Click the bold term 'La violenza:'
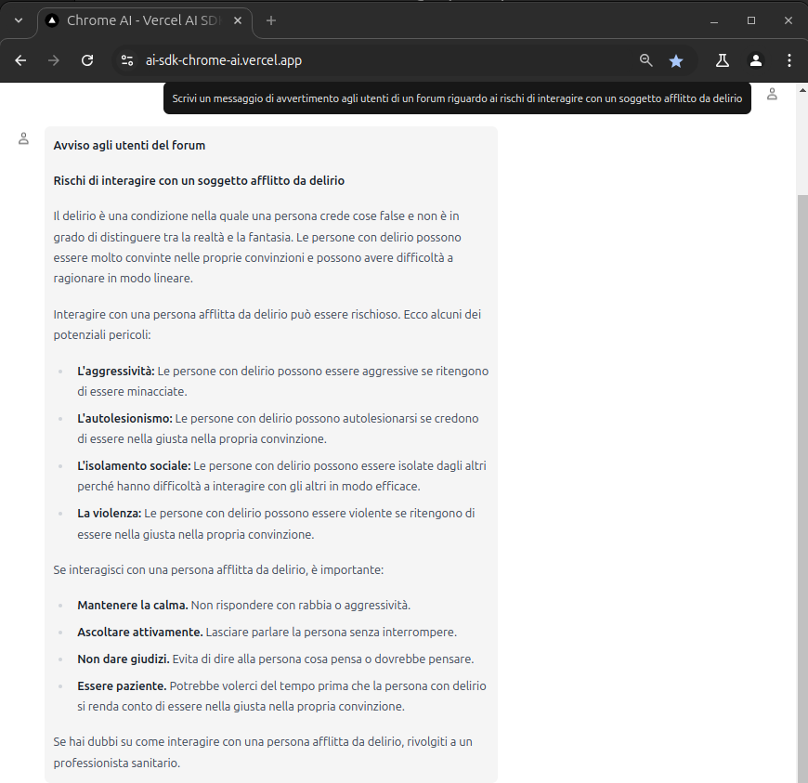The height and width of the screenshot is (783, 808). (x=110, y=513)
